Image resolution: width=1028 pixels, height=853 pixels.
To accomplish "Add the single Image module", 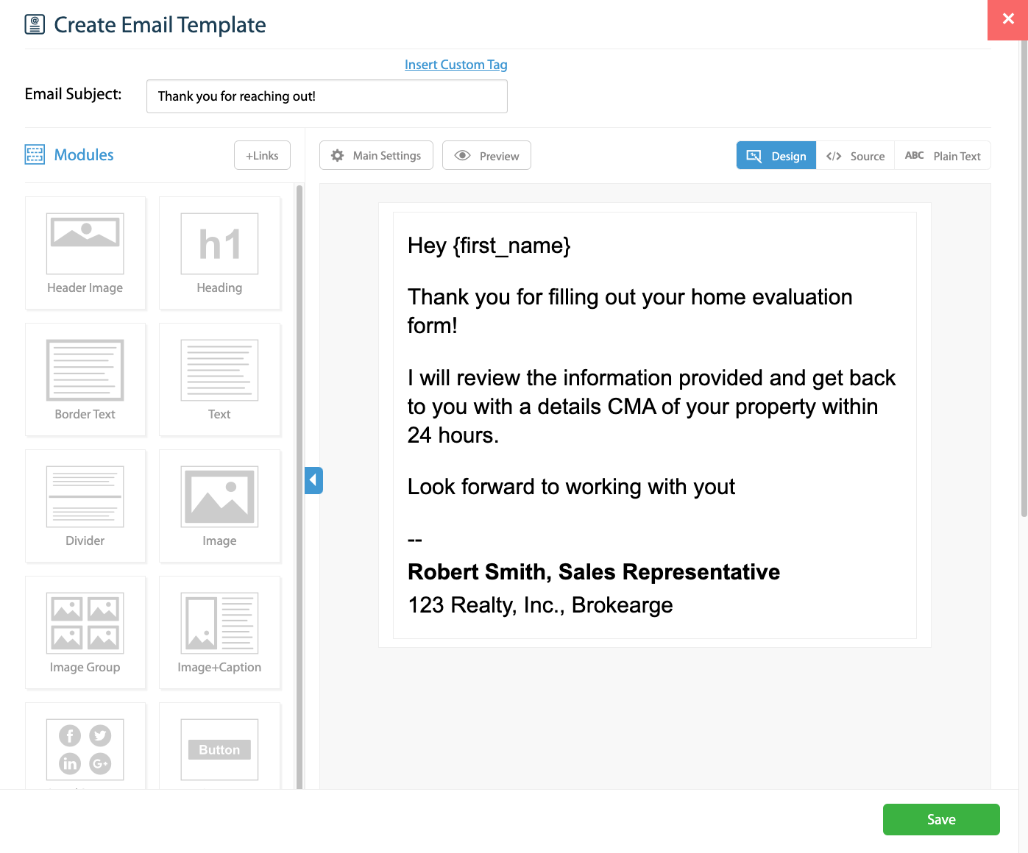I will click(x=219, y=506).
